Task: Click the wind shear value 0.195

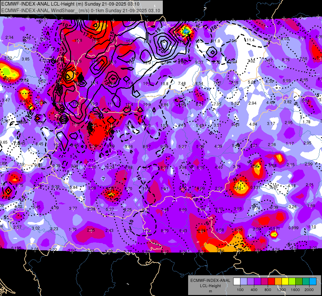Action: pos(16,248)
